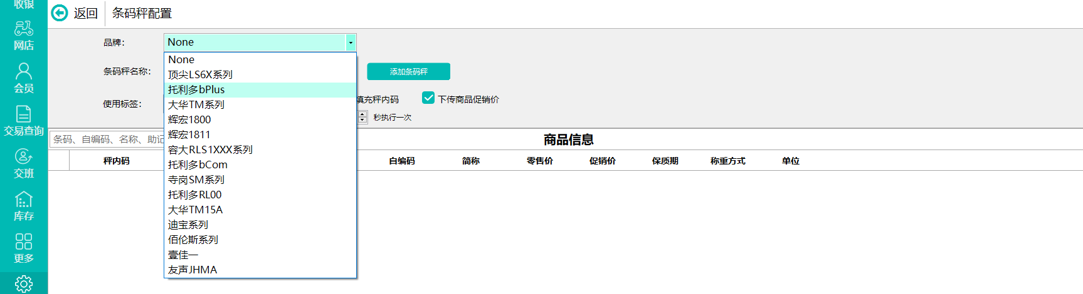Viewport: 1083px width, 294px height.
Task: Click the 返回 back label
Action: 85,13
